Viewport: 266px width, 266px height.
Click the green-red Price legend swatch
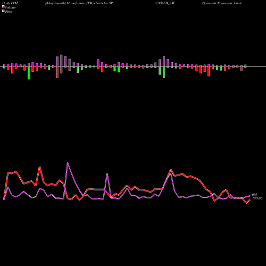[3, 11]
